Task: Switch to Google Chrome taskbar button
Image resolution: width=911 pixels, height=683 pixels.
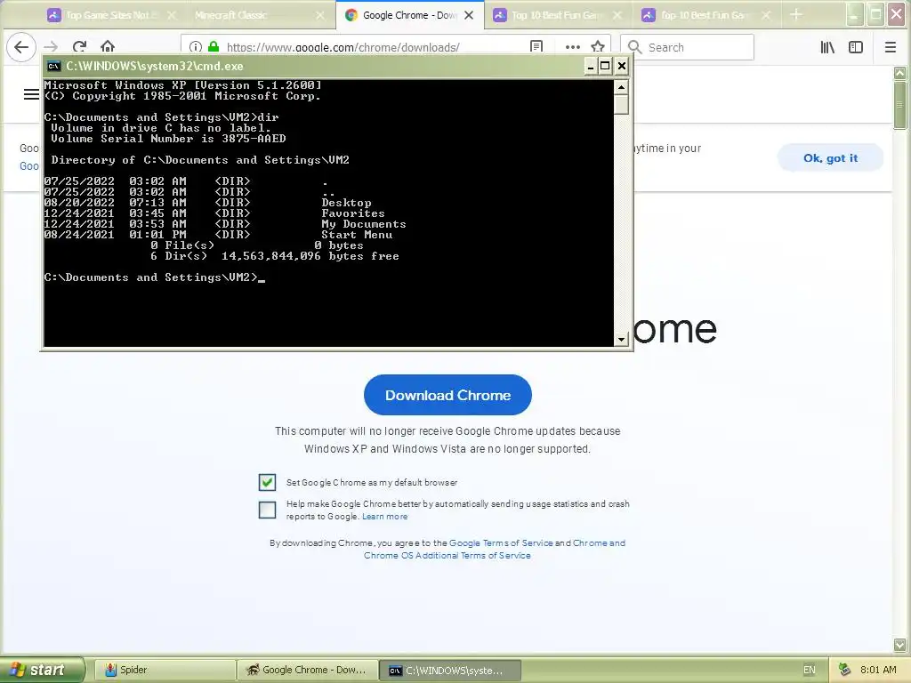Action: (307, 670)
